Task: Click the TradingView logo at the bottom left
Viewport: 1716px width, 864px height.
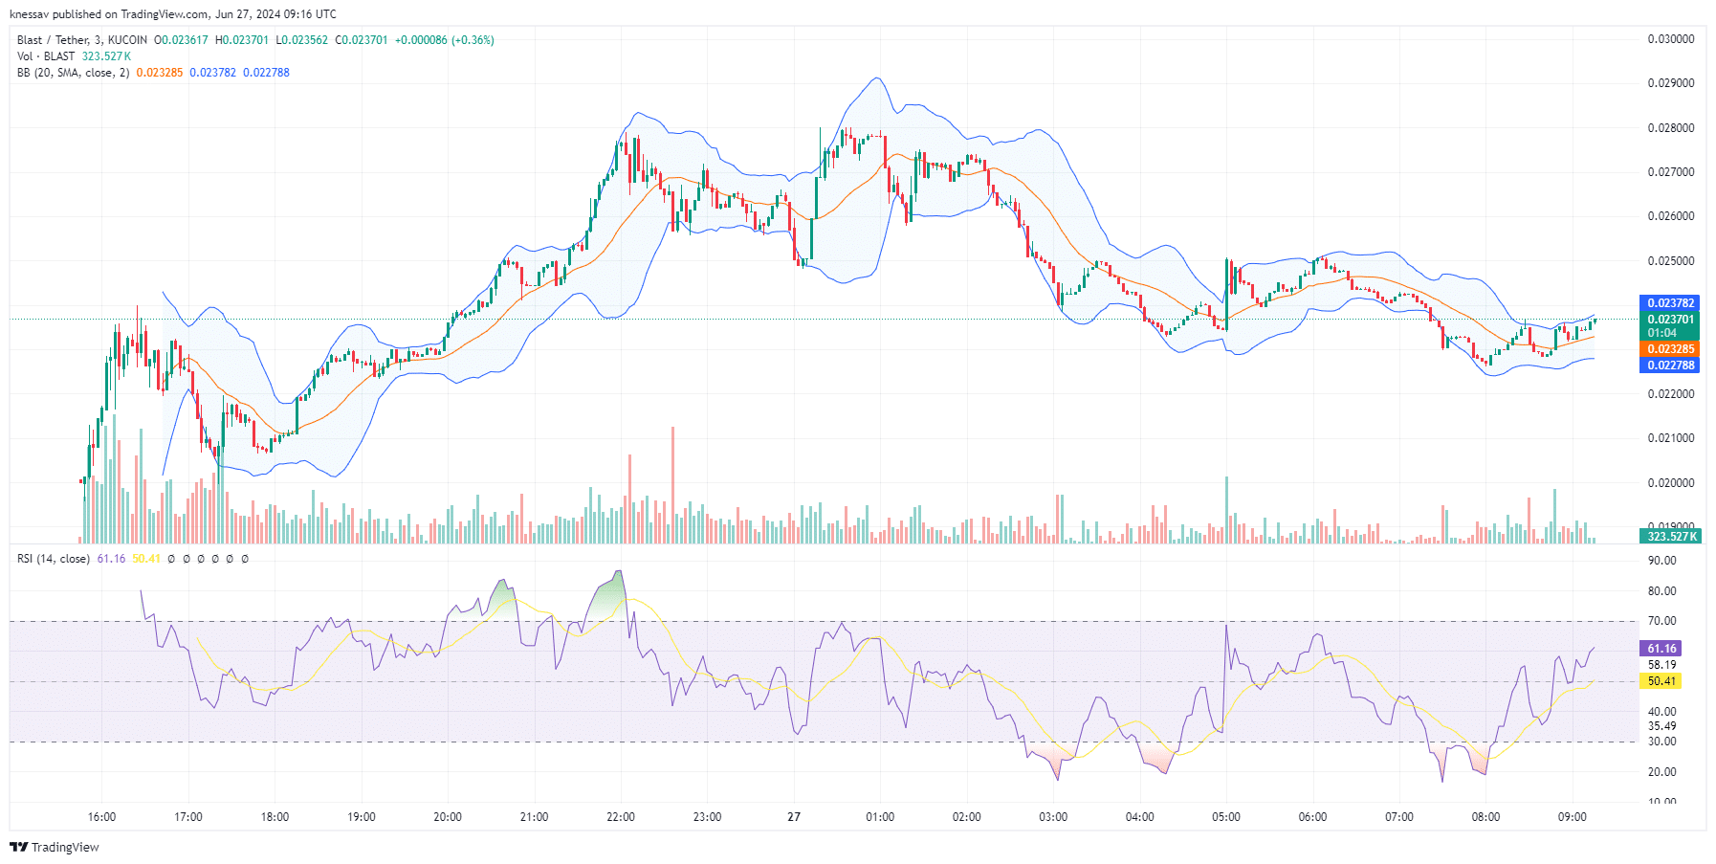Action: coord(55,847)
